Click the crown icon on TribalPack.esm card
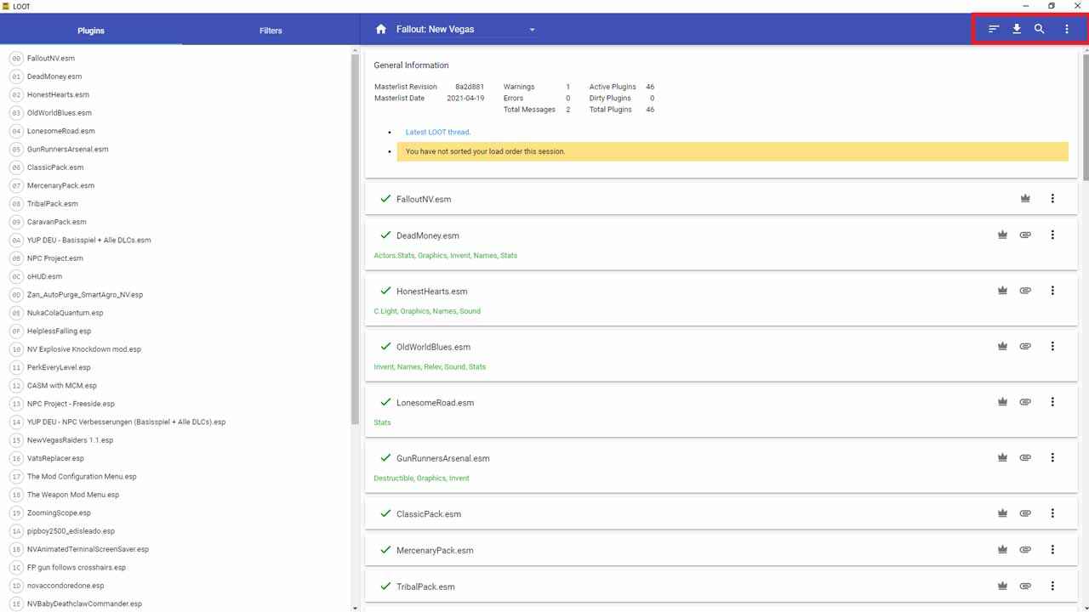 [1002, 586]
